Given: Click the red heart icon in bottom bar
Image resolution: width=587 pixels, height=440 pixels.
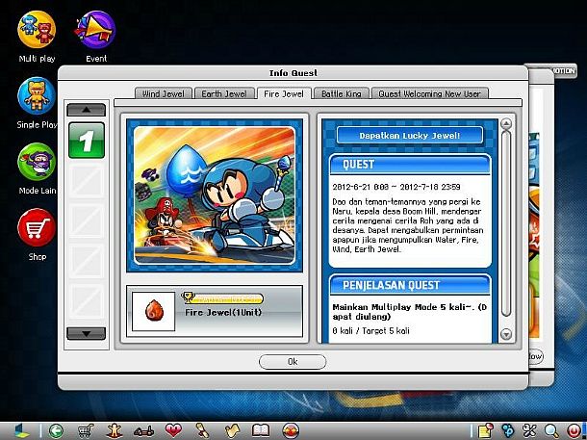Looking at the screenshot, I should (x=173, y=430).
